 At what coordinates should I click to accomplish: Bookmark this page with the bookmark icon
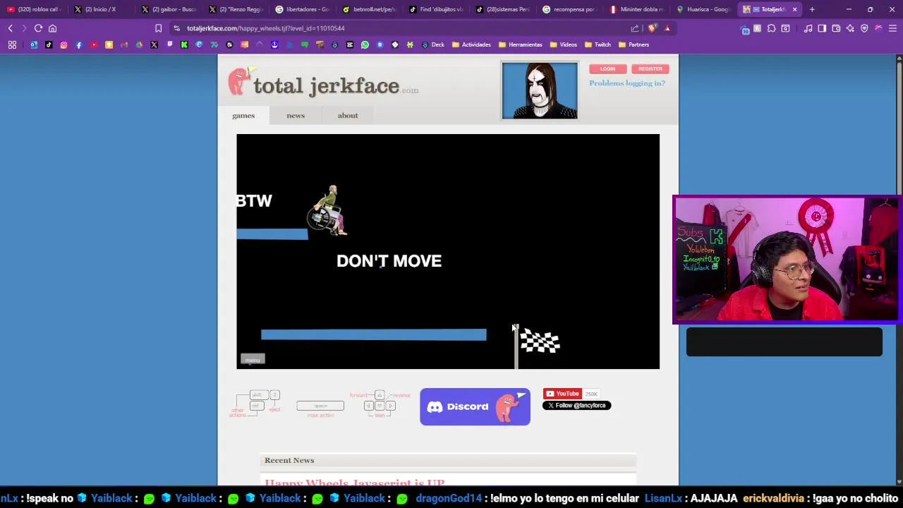coord(158,28)
